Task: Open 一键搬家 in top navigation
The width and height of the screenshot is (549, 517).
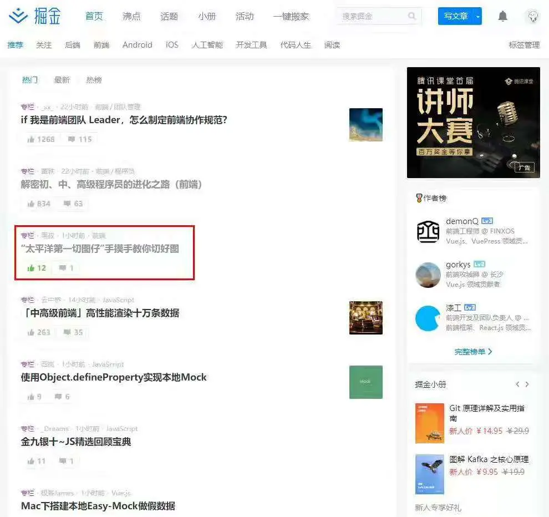Action: [x=291, y=17]
